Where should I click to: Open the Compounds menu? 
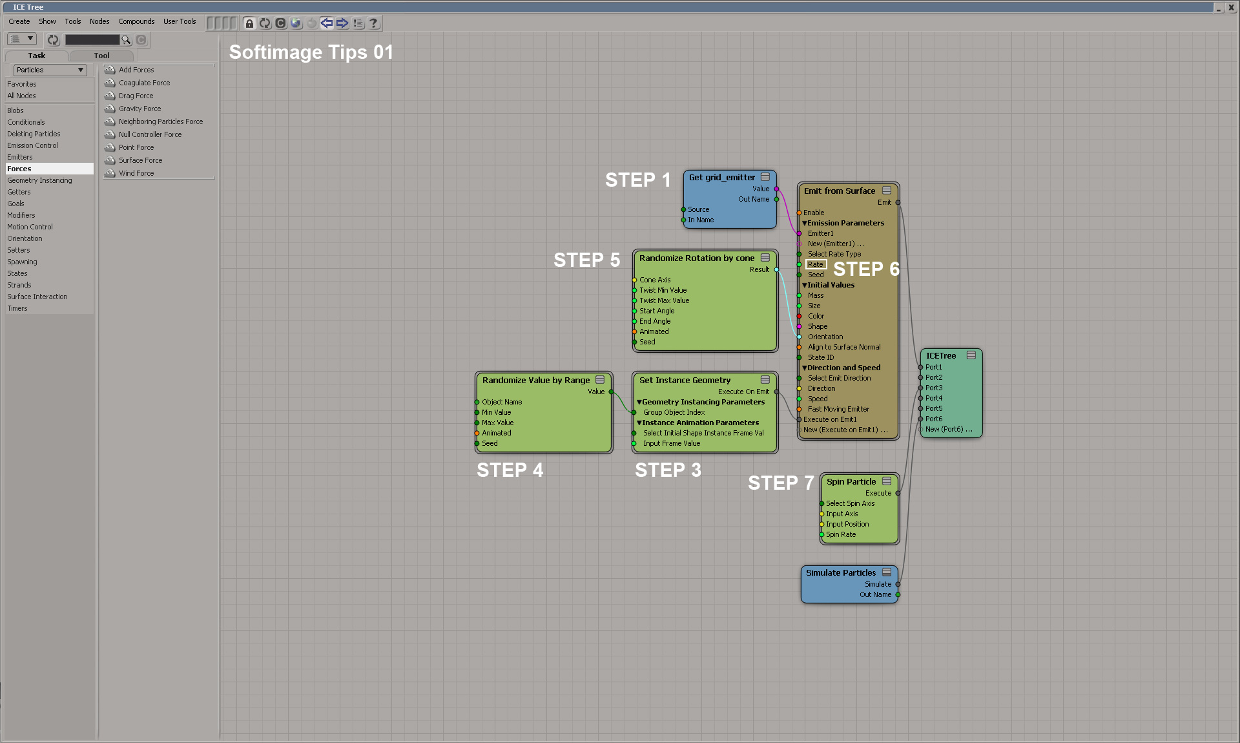pos(136,21)
